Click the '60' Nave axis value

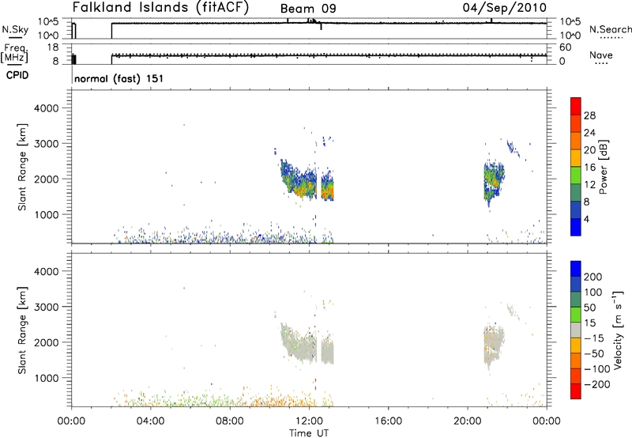tap(565, 47)
